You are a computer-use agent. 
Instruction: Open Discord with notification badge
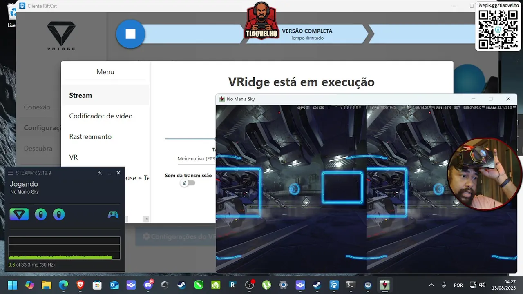point(148,285)
